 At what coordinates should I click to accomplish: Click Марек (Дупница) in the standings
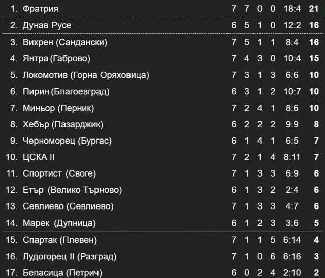59,223
